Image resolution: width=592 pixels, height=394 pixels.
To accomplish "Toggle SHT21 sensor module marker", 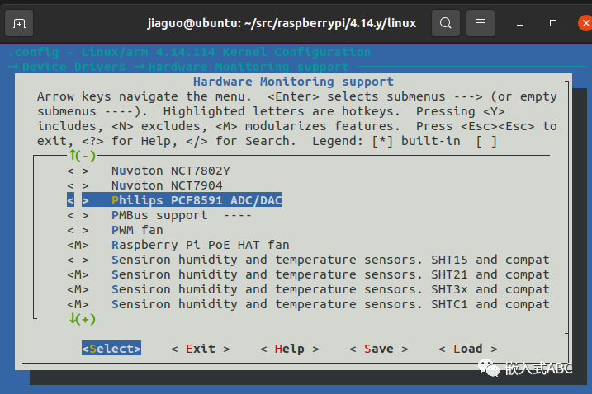I will click(x=78, y=274).
